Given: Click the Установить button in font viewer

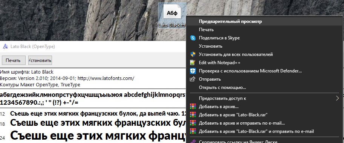Looking at the screenshot, I should click(x=40, y=60).
